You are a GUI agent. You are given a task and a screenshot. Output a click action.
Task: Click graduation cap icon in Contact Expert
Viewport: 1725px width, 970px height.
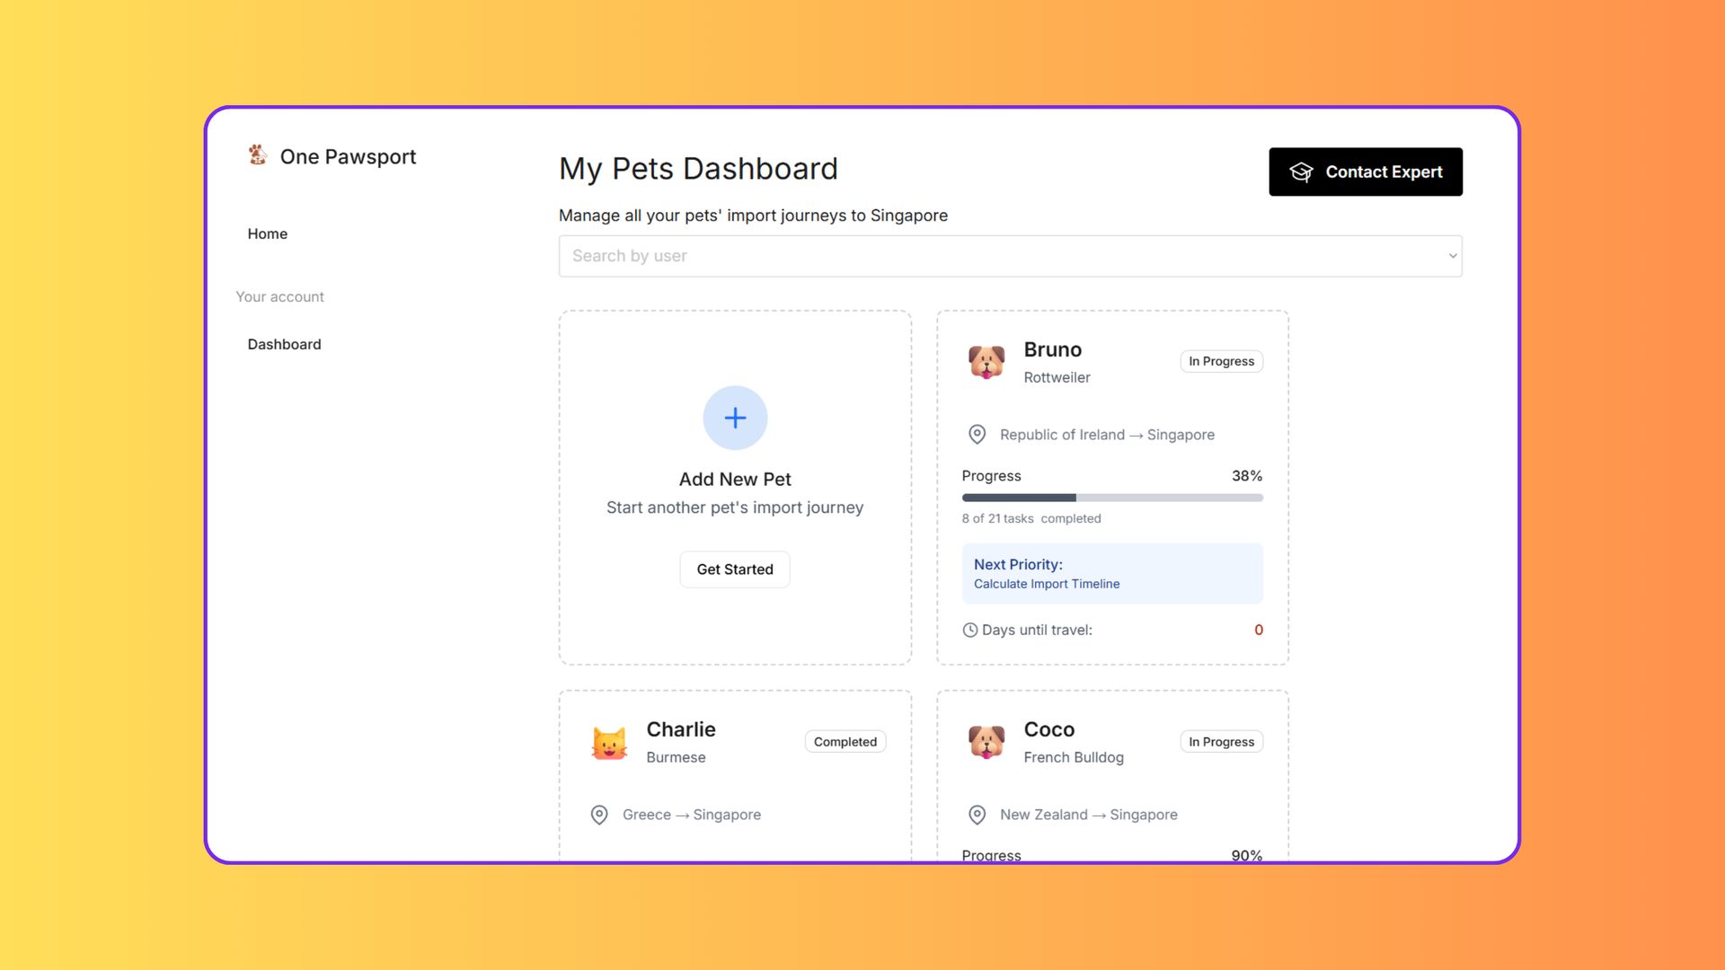pyautogui.click(x=1301, y=172)
